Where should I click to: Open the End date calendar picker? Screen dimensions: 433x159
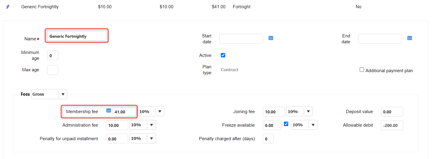click(x=409, y=38)
